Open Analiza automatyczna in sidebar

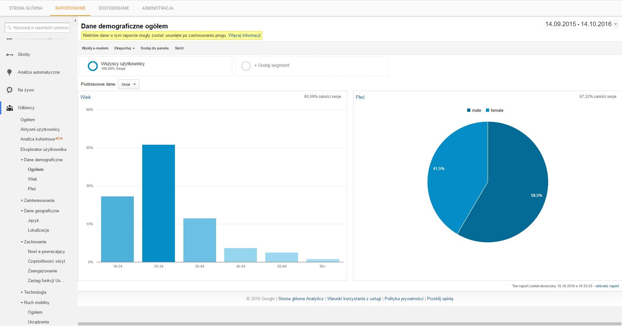[39, 72]
